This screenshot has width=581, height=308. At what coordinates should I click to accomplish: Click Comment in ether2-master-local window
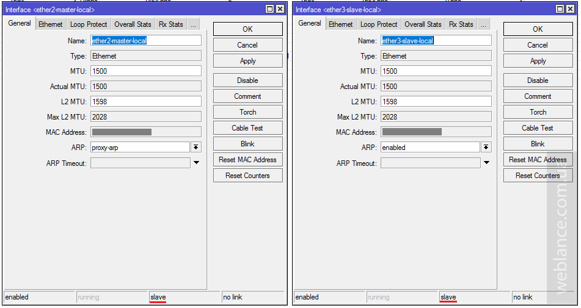pyautogui.click(x=247, y=96)
